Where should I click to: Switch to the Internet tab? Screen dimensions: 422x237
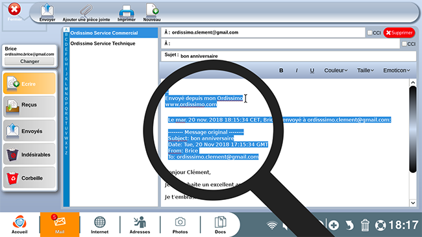coord(99,225)
